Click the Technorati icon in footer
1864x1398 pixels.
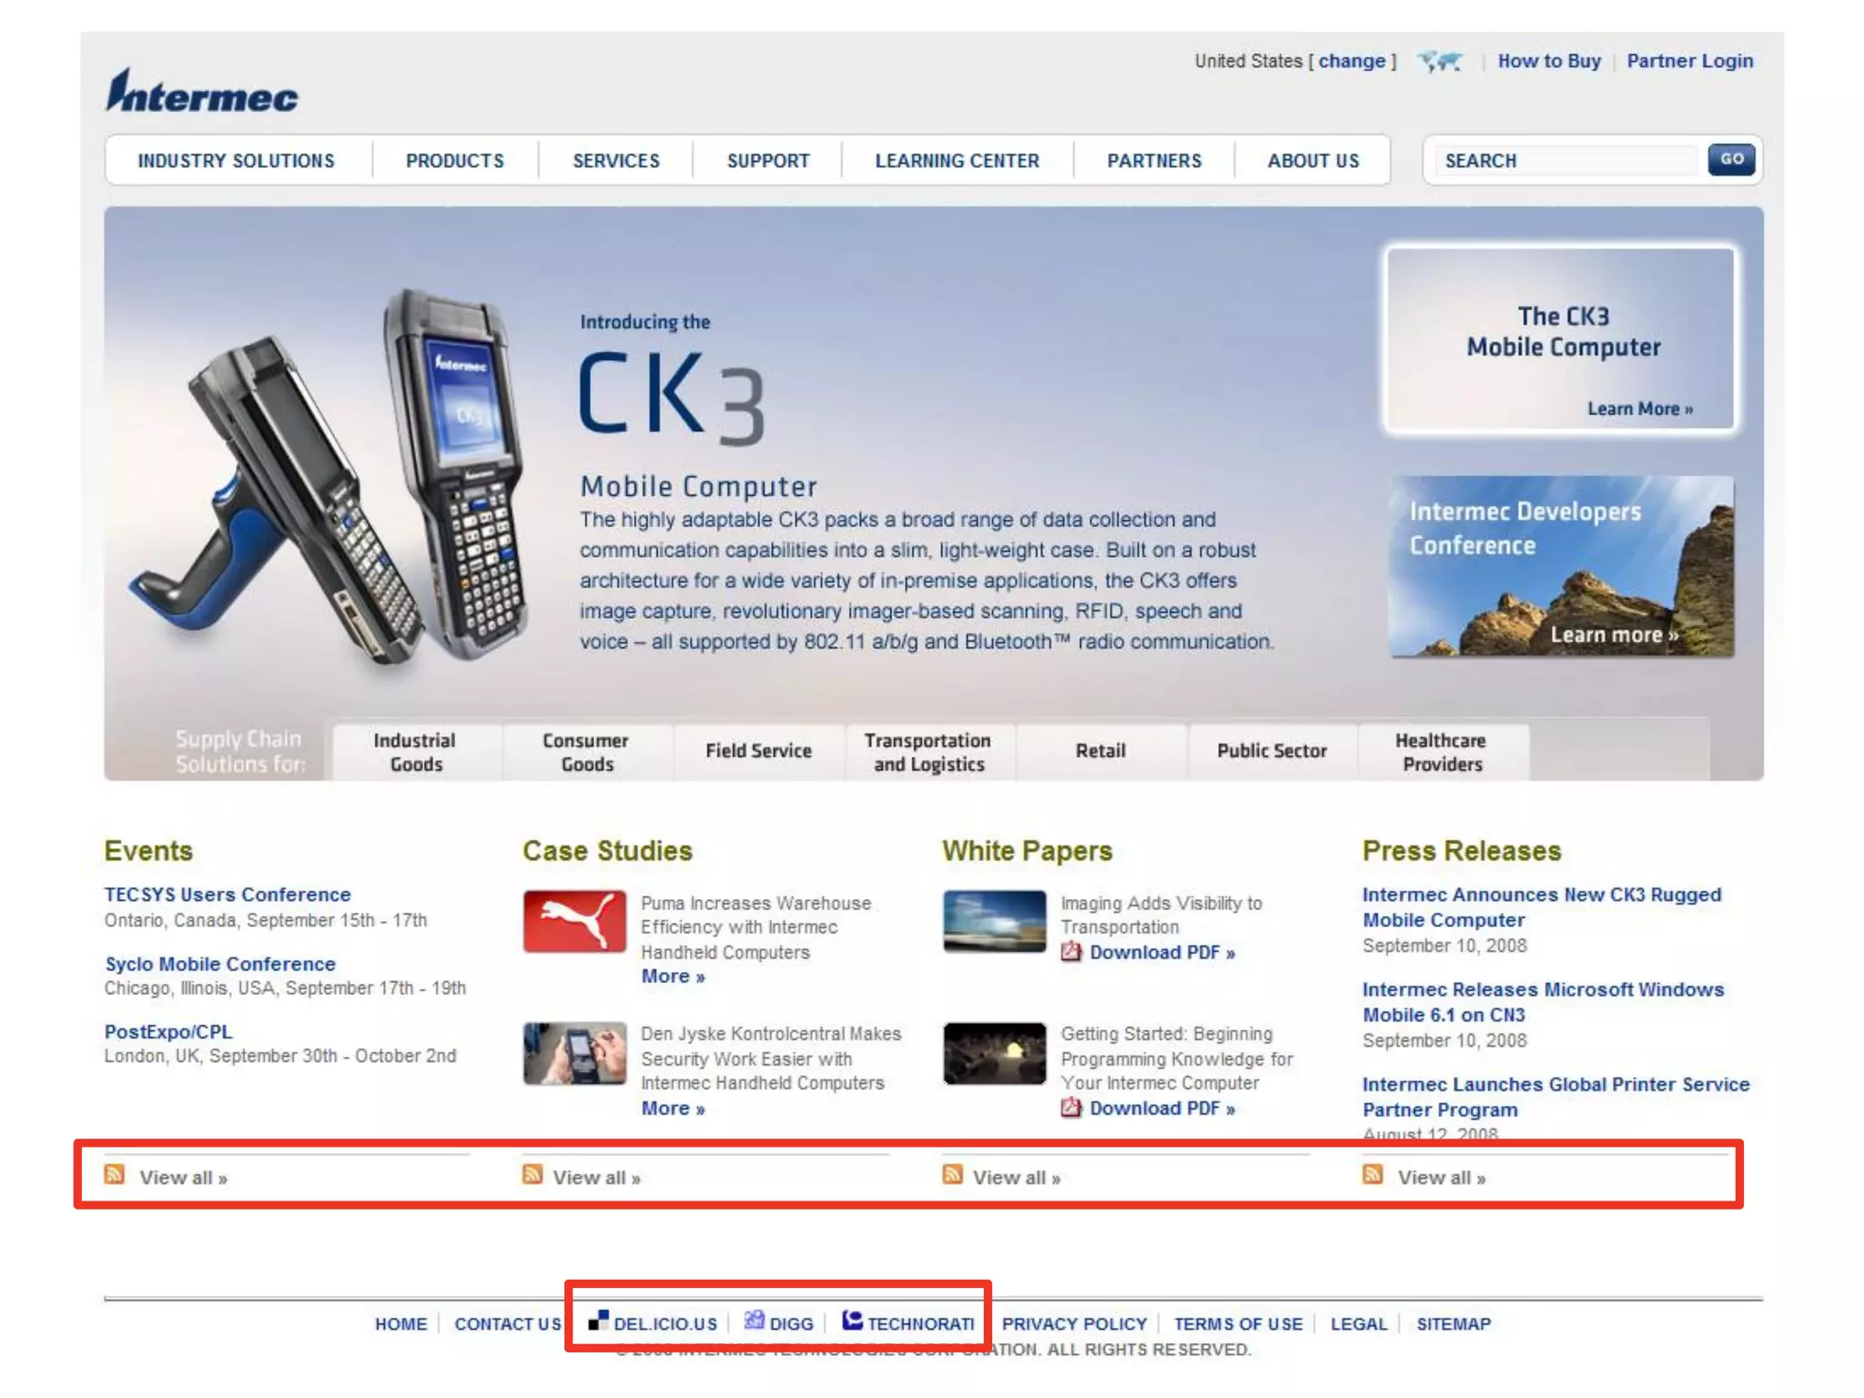852,1321
